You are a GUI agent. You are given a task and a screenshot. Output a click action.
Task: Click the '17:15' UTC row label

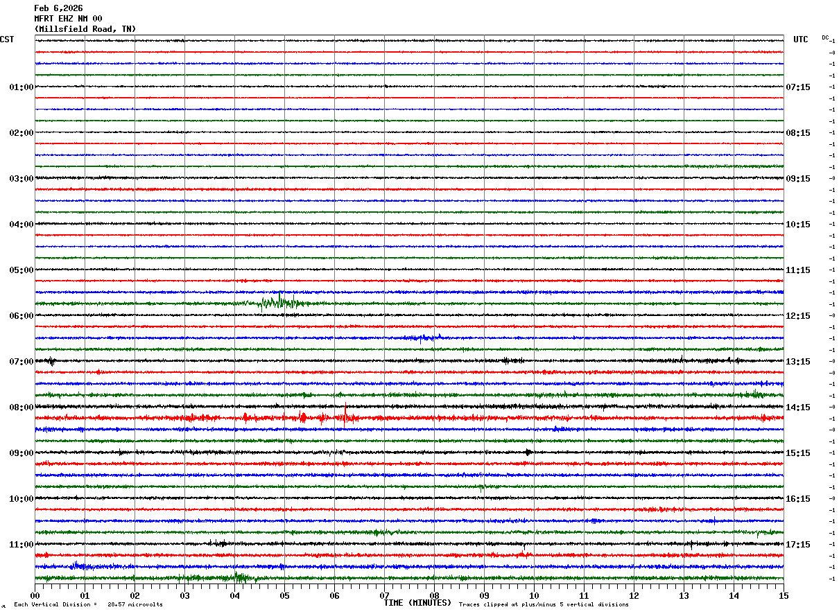(798, 545)
